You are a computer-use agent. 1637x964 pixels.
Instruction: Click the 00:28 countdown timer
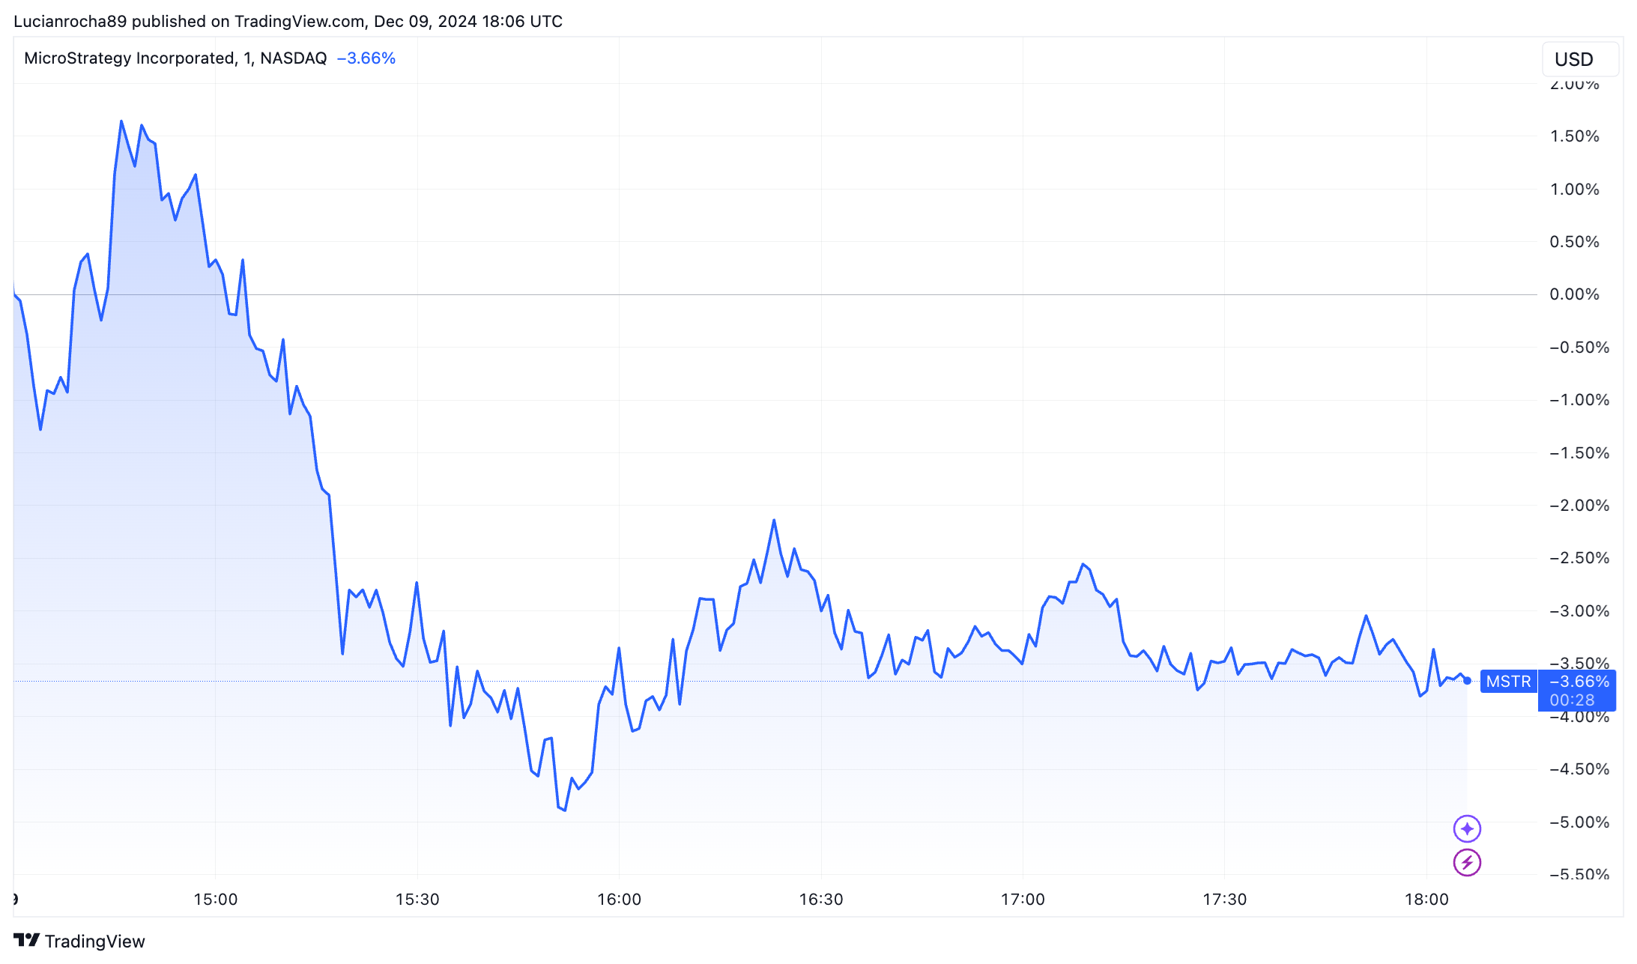pos(1572,700)
